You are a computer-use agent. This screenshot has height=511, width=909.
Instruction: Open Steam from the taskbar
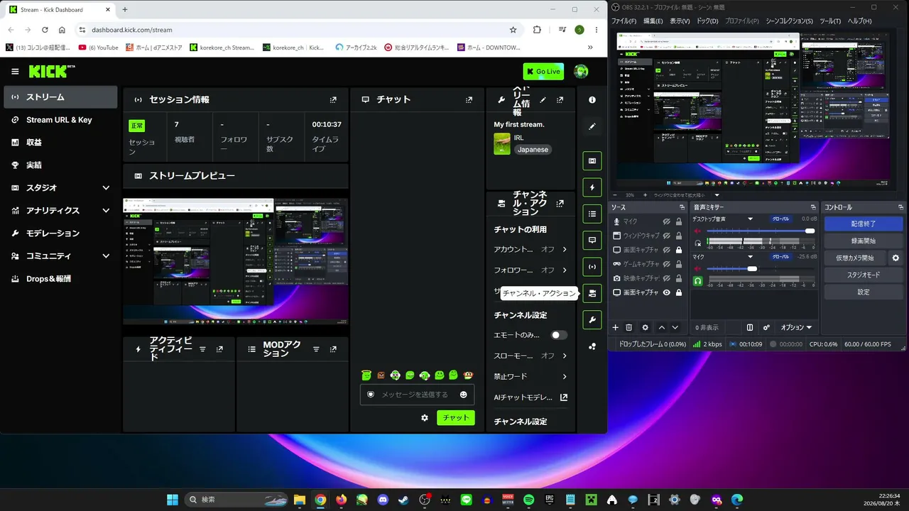tap(404, 500)
